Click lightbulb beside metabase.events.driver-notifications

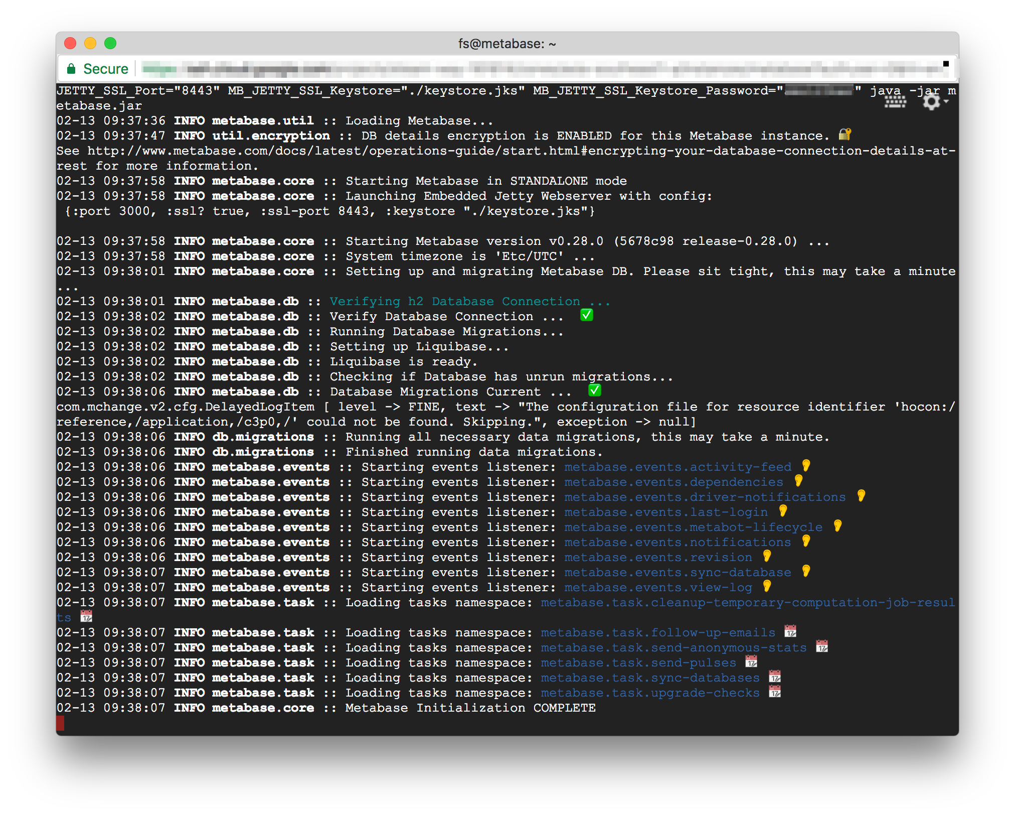point(861,496)
